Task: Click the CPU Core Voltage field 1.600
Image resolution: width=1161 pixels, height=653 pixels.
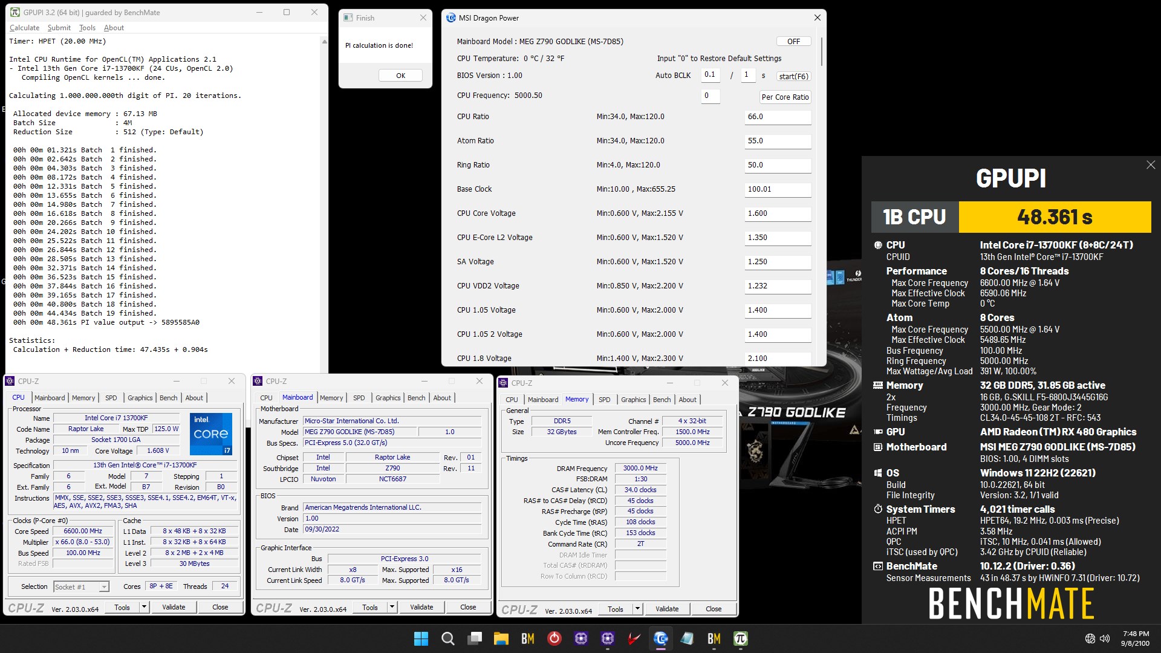Action: click(778, 213)
